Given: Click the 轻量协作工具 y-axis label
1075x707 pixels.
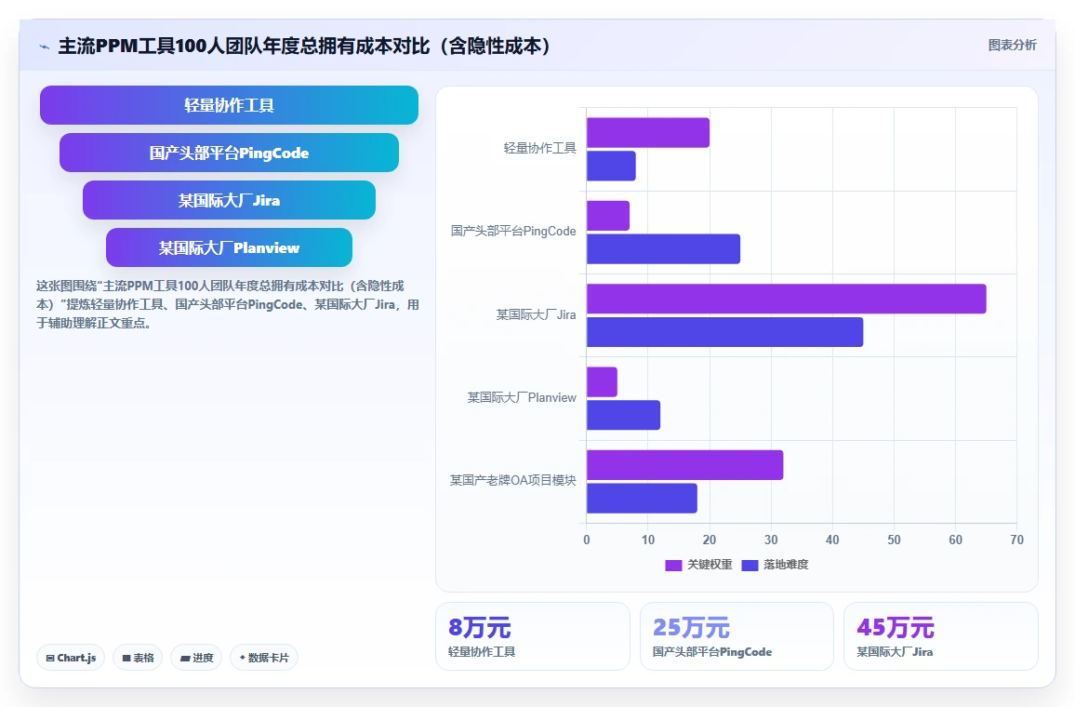Looking at the screenshot, I should (x=539, y=148).
